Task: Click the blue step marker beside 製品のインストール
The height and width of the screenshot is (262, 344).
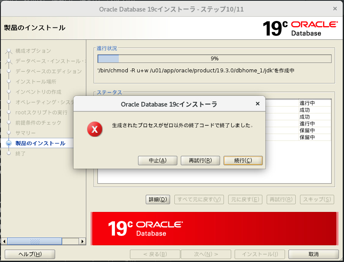Action: click(x=9, y=144)
